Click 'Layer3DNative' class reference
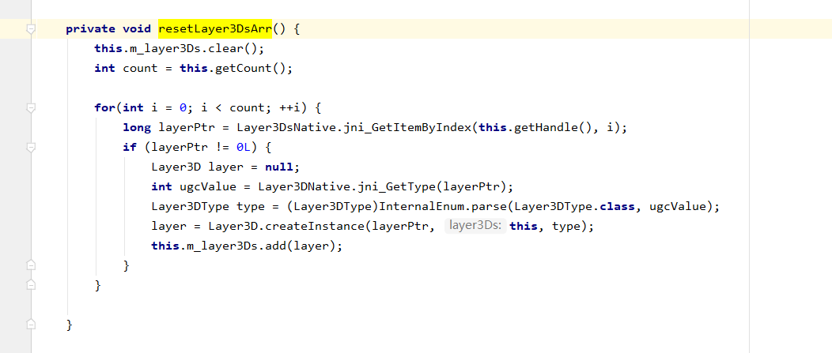Screen dimensions: 832x353 coord(304,186)
